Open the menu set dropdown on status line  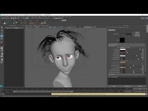coord(5,18)
